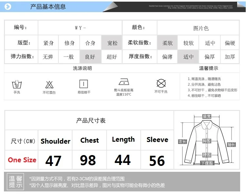Image resolution: width=246 pixels, height=196 pixels.
Task: Click the chest value 98
Action: point(88,160)
